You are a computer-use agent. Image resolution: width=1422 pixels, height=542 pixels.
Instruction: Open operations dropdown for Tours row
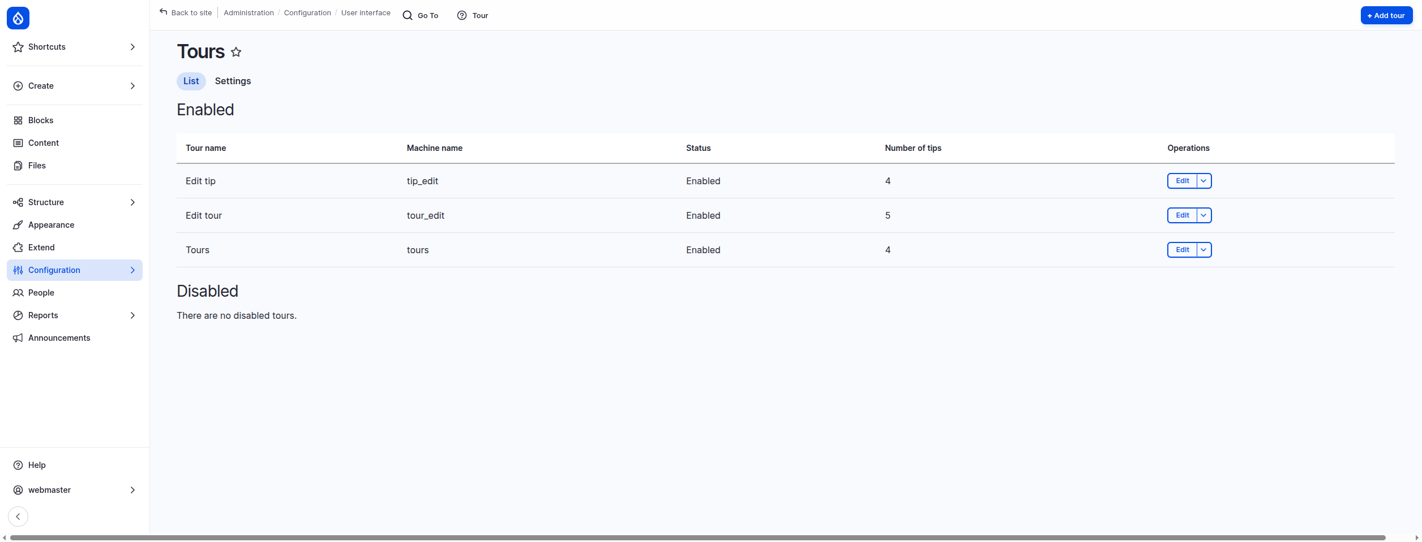pos(1204,250)
